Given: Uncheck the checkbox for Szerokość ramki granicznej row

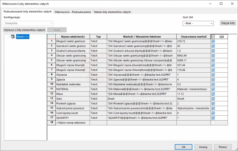Looking at the screenshot, I should (213, 46).
